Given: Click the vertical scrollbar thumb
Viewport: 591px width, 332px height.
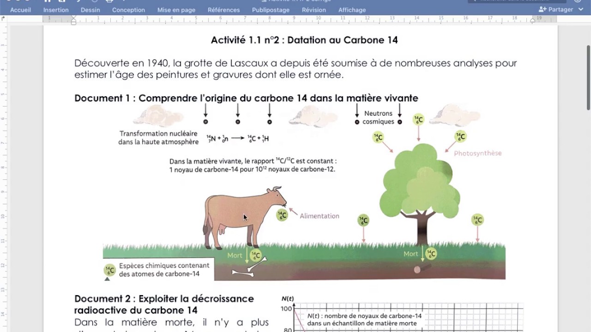Looking at the screenshot, I should 588,77.
